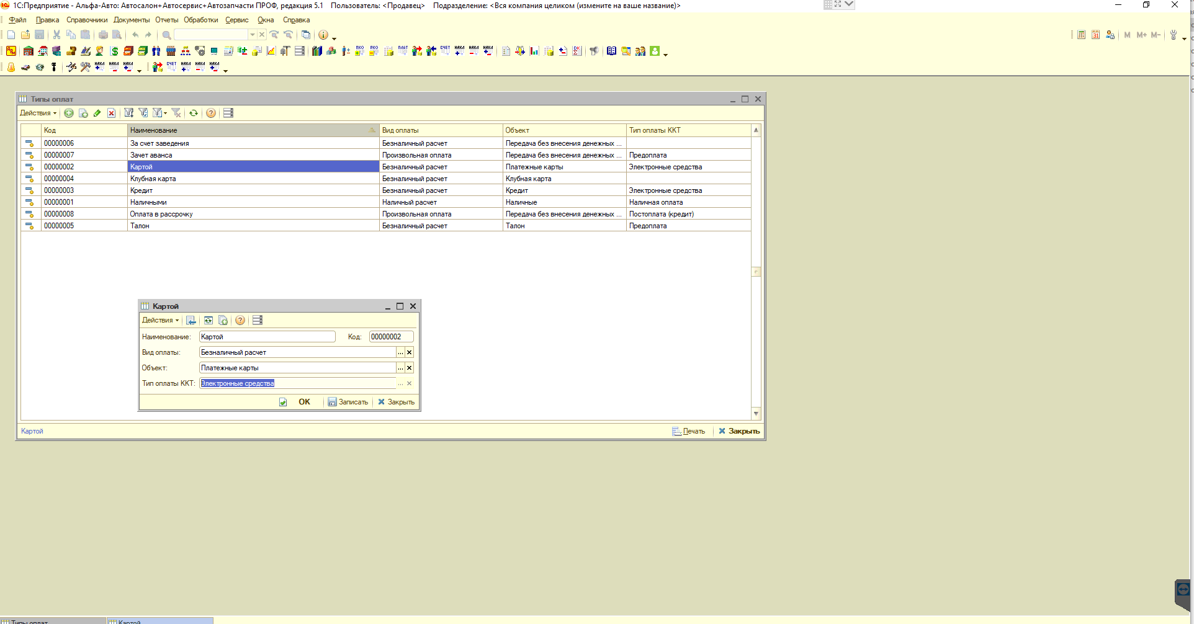The width and height of the screenshot is (1194, 624).
Task: Open the main toolbar search field dropdown
Action: [x=253, y=35]
